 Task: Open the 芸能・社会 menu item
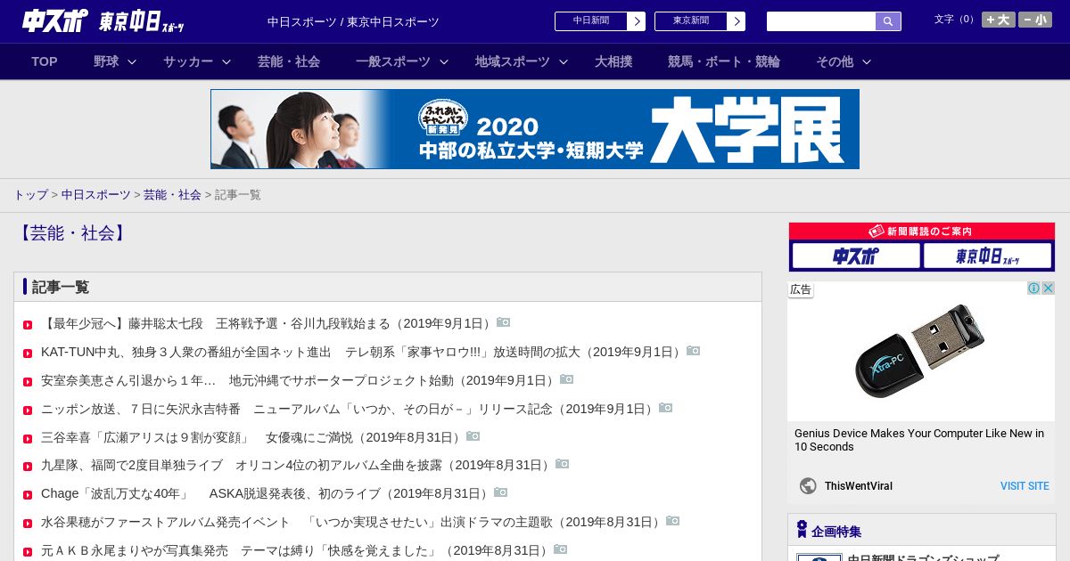tap(289, 61)
